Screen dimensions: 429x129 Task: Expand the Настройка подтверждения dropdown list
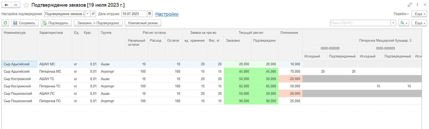coord(88,14)
